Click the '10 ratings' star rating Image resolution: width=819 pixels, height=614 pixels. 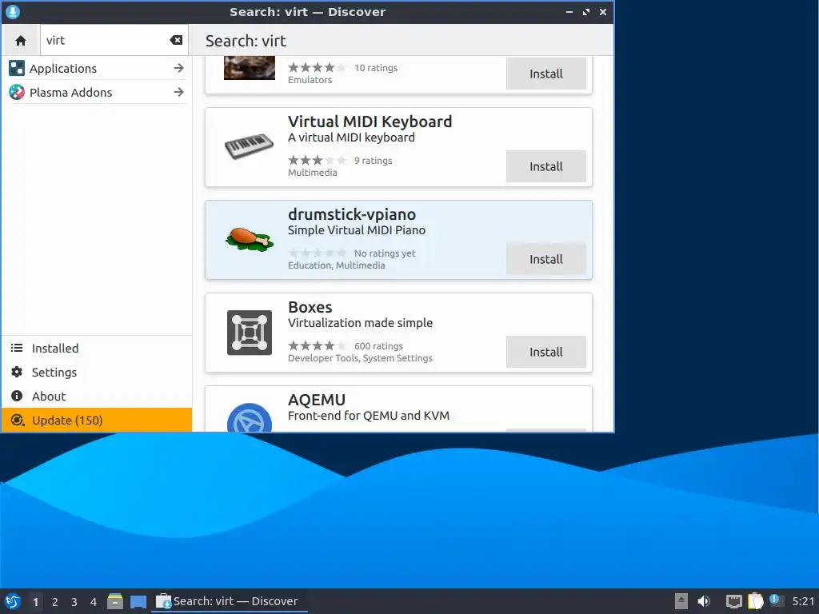[317, 67]
